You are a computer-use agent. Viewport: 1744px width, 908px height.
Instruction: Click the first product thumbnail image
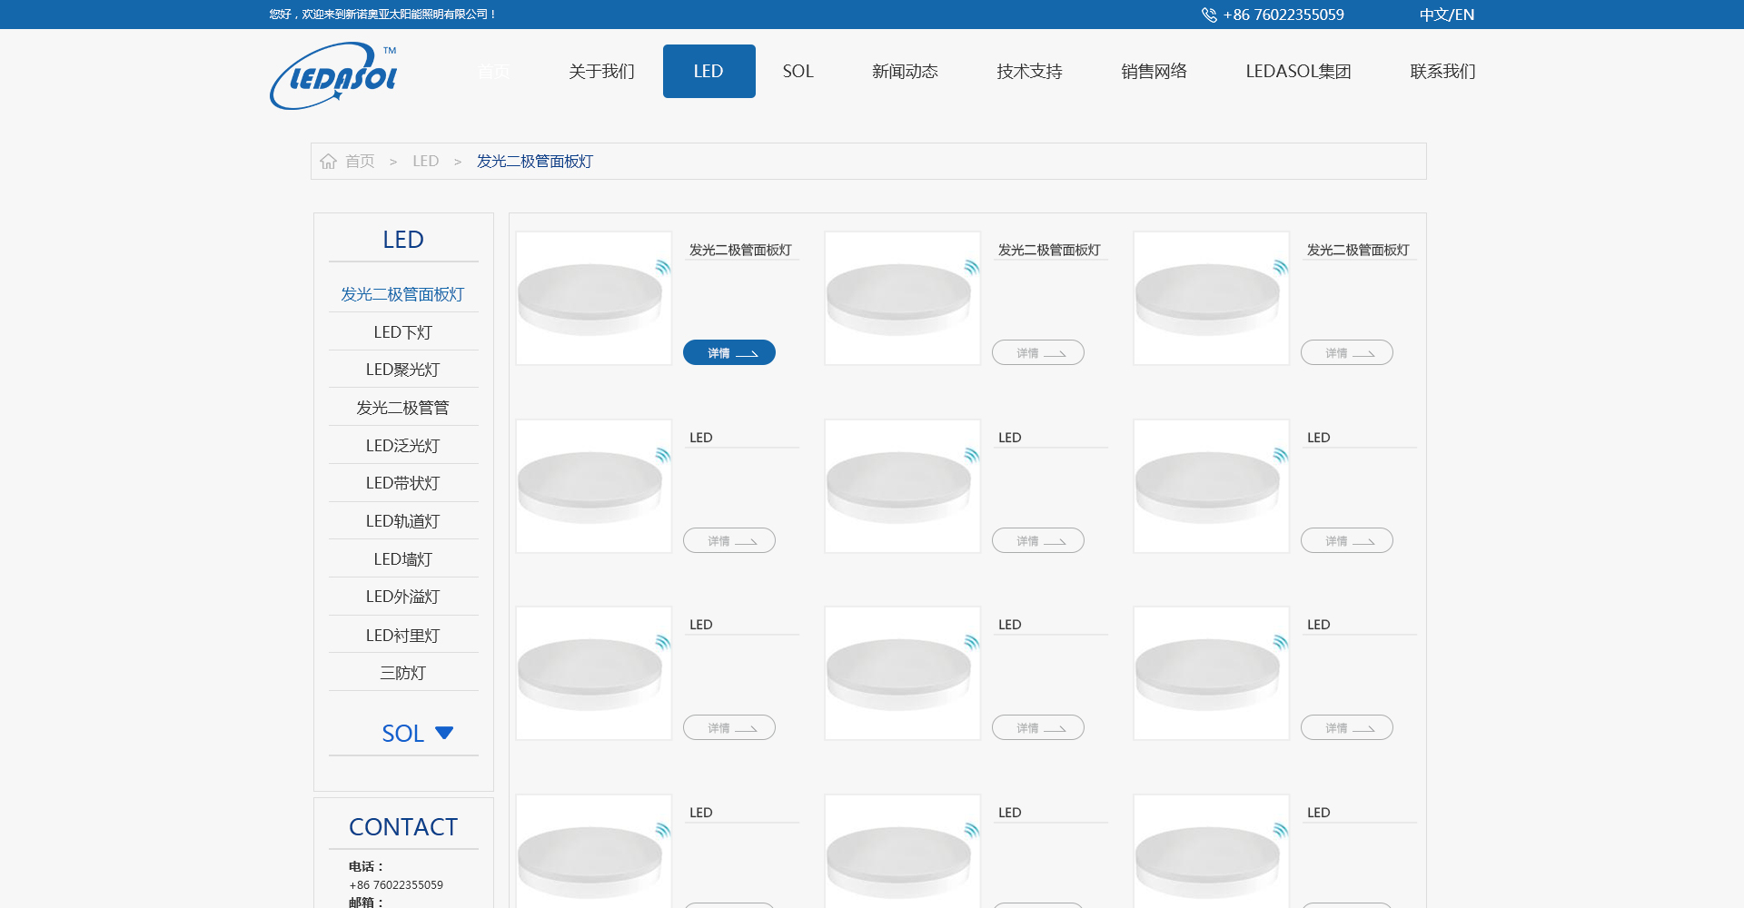click(x=593, y=299)
